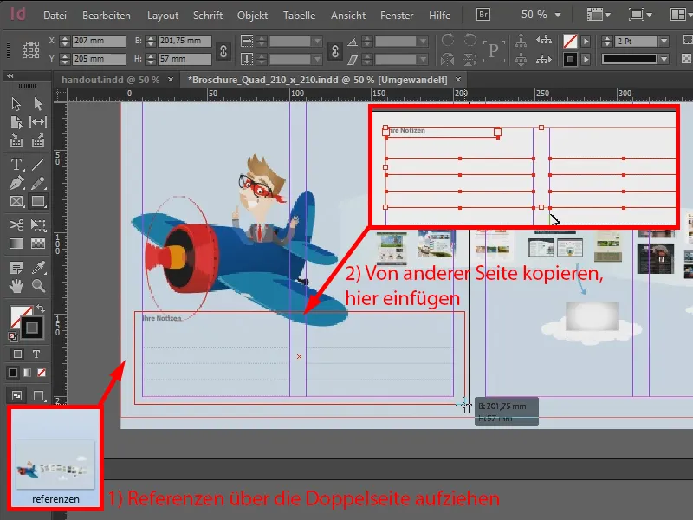
Task: Select the Content Collector tool
Action: tap(16, 141)
